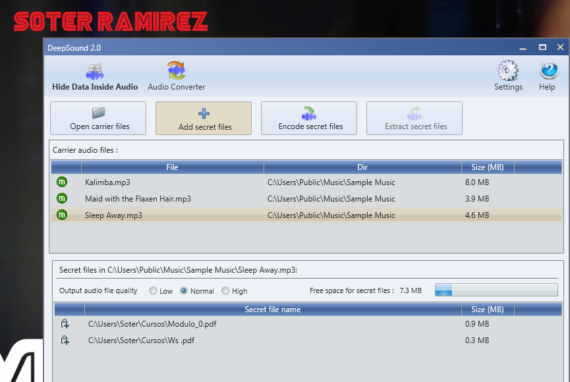Screen dimensions: 570x382
Task: Click the green icon beside Sleep Away.mp3
Action: pyautogui.click(x=62, y=215)
